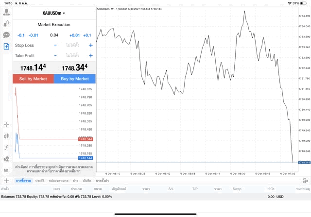Decrease volume by 0.1
Image resolution: width=311 pixels, height=217 pixels.
21,35
